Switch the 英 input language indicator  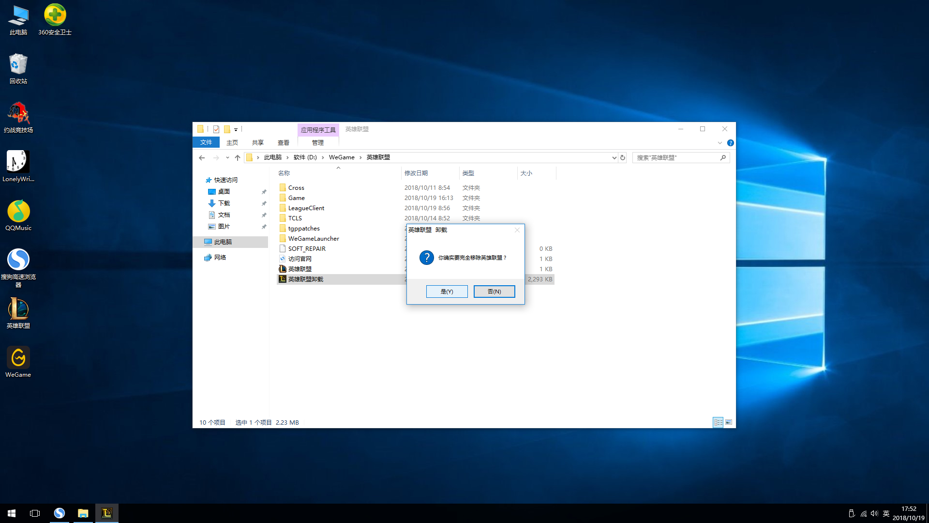click(x=886, y=514)
